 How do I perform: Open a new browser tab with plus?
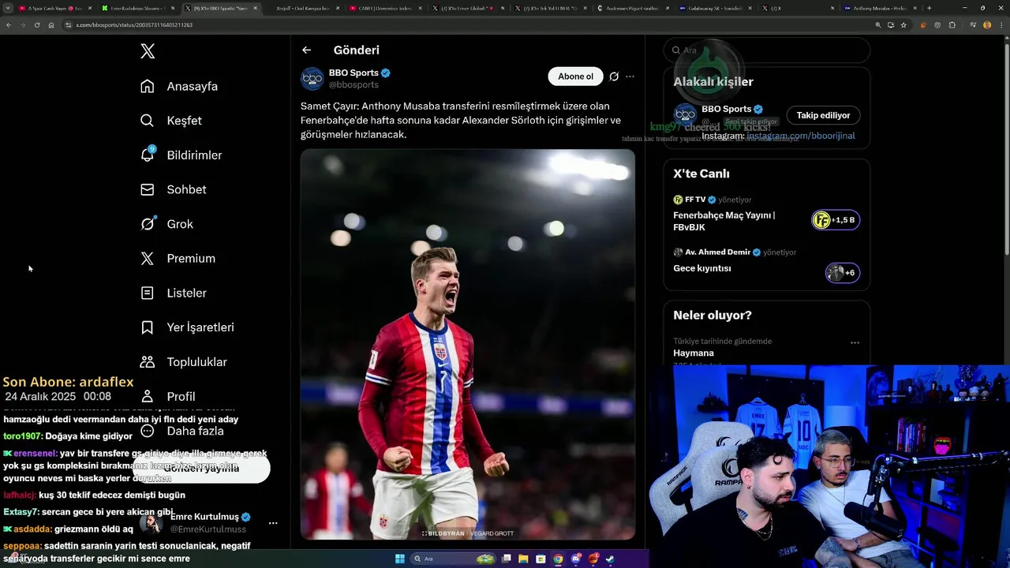tap(929, 8)
